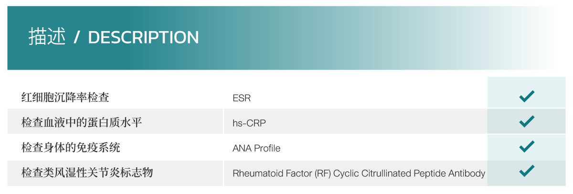Image resolution: width=573 pixels, height=194 pixels.
Task: Click the DESCRIPTION word in the header
Action: click(143, 37)
